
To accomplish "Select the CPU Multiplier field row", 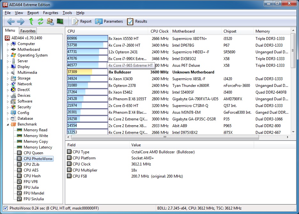I will coord(180,170).
